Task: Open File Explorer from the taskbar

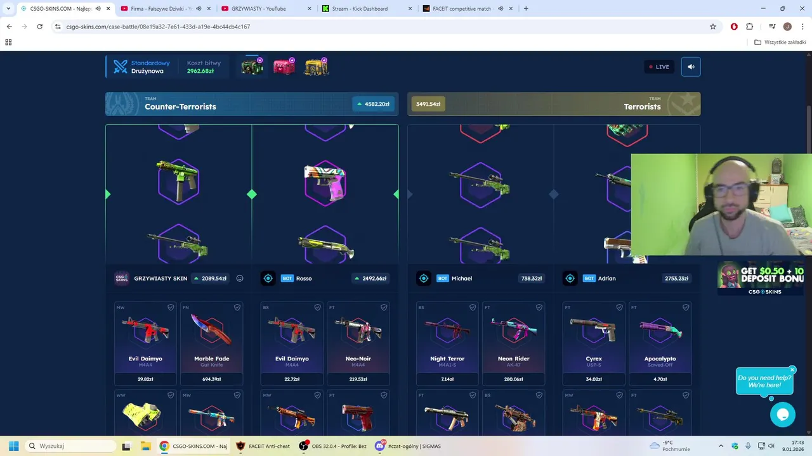Action: [145, 446]
